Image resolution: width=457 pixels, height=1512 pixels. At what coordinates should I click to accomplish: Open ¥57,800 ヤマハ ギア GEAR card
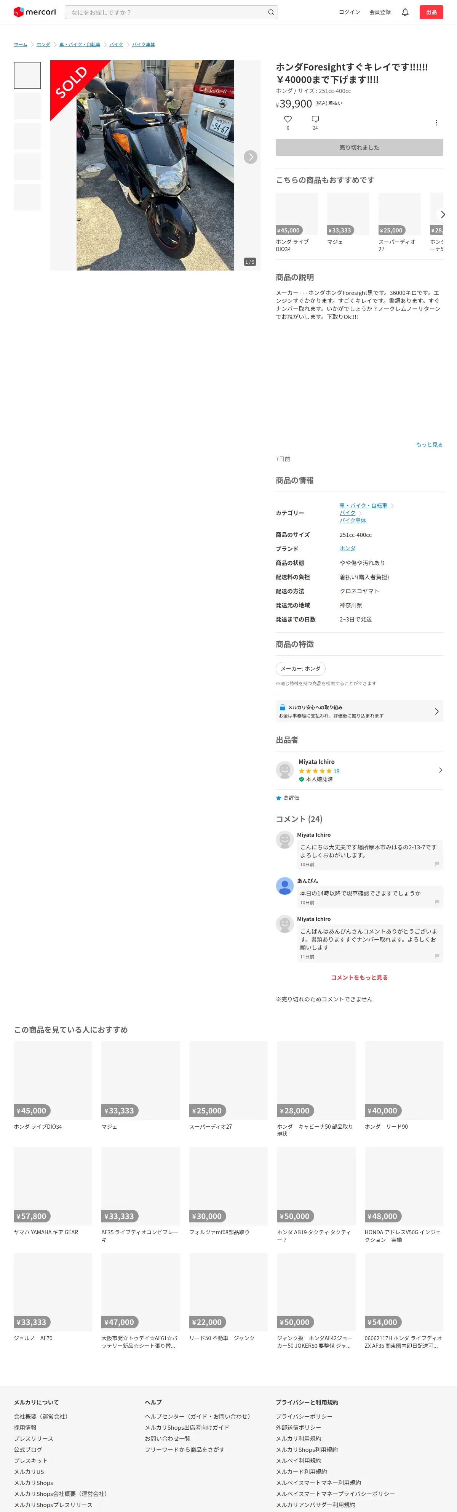[x=53, y=1191]
